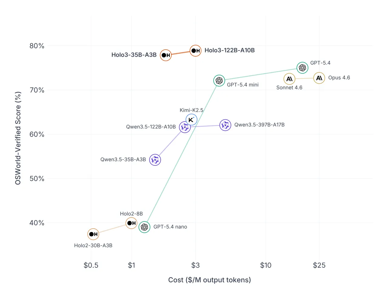Image resolution: width=388 pixels, height=299 pixels.
Task: Click the GPT-5.4 nano marker icon
Action: point(144,227)
